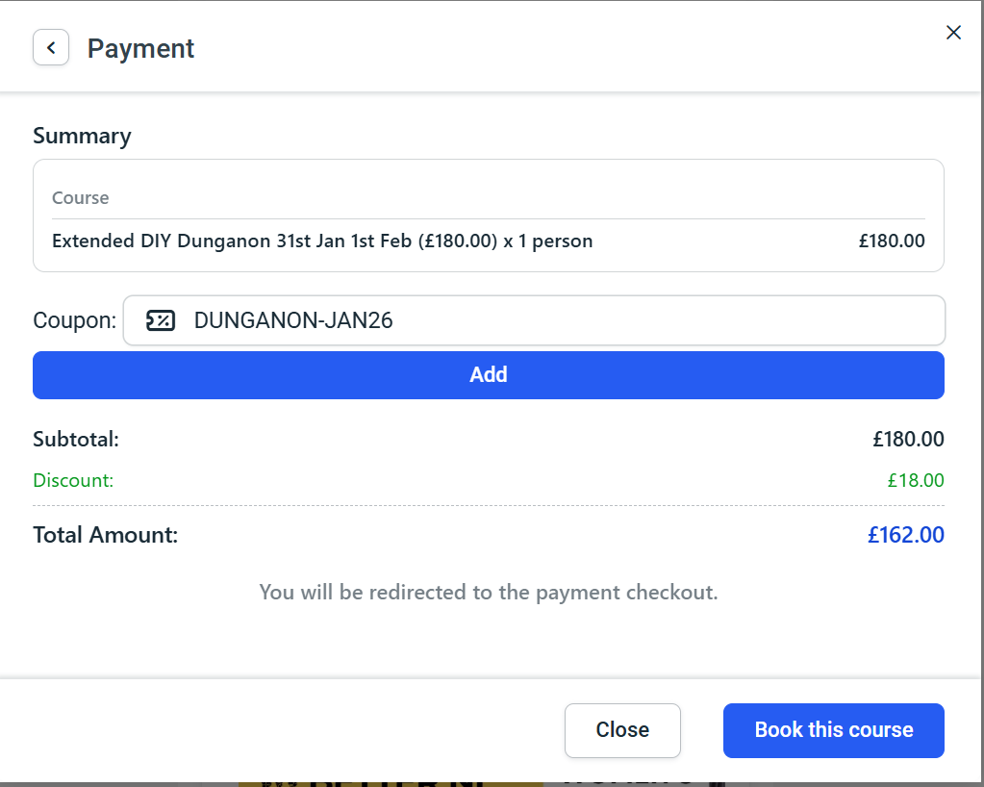Click the Course column label
The width and height of the screenshot is (984, 787).
pos(80,198)
